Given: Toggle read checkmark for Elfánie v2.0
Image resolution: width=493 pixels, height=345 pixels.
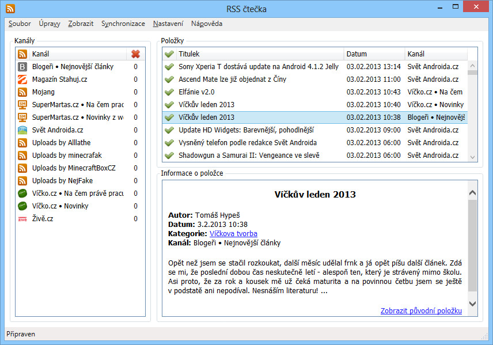Looking at the screenshot, I should point(169,92).
